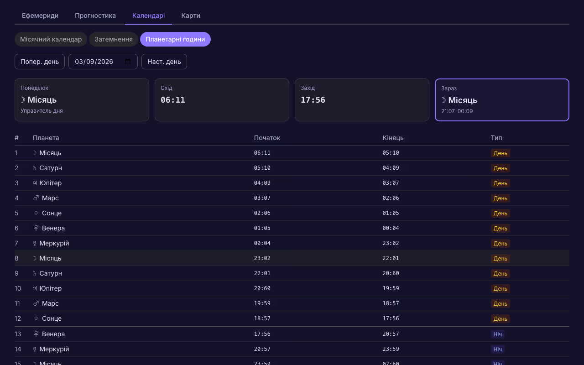
Task: Select the Затемнення view
Action: pyautogui.click(x=114, y=39)
